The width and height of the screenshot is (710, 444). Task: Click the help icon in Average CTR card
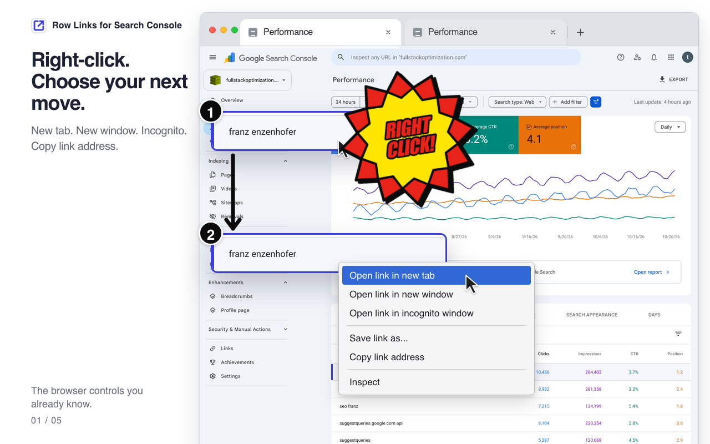tap(511, 147)
